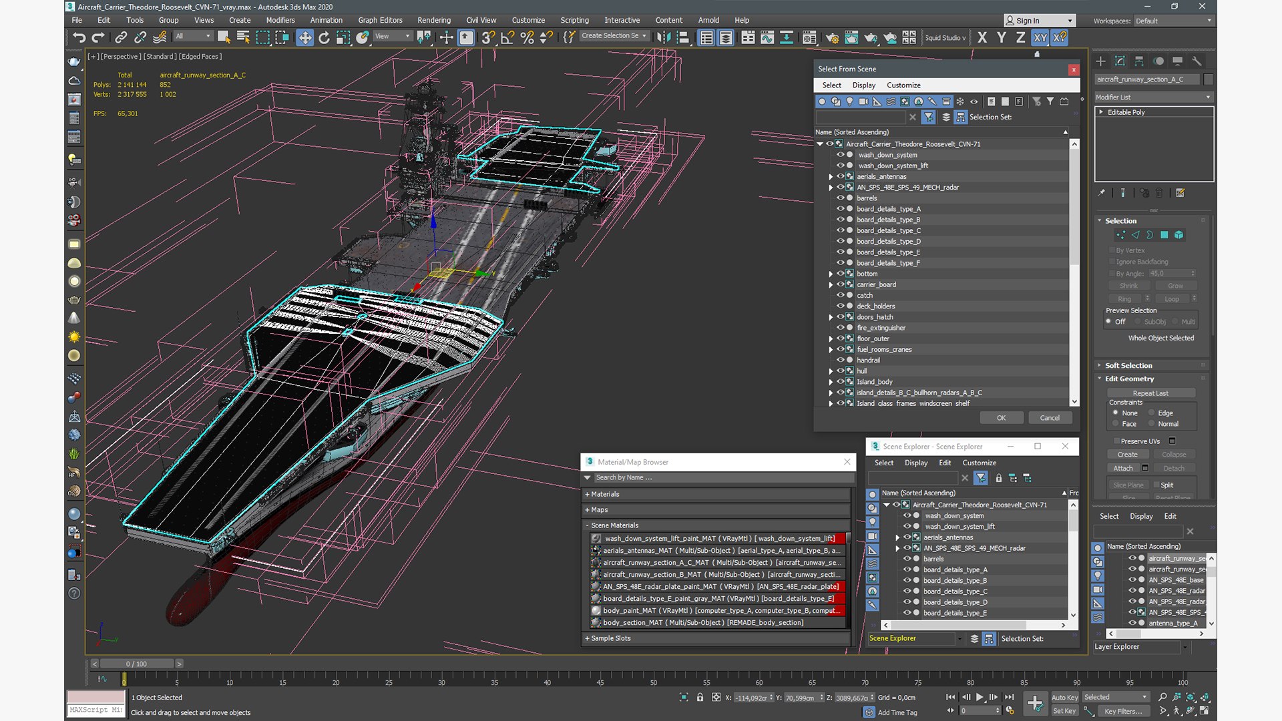Open the Modifier List dropdown
1282x721 pixels.
pos(1153,97)
